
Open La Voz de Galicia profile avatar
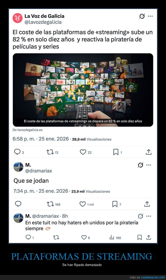(x=17, y=18)
